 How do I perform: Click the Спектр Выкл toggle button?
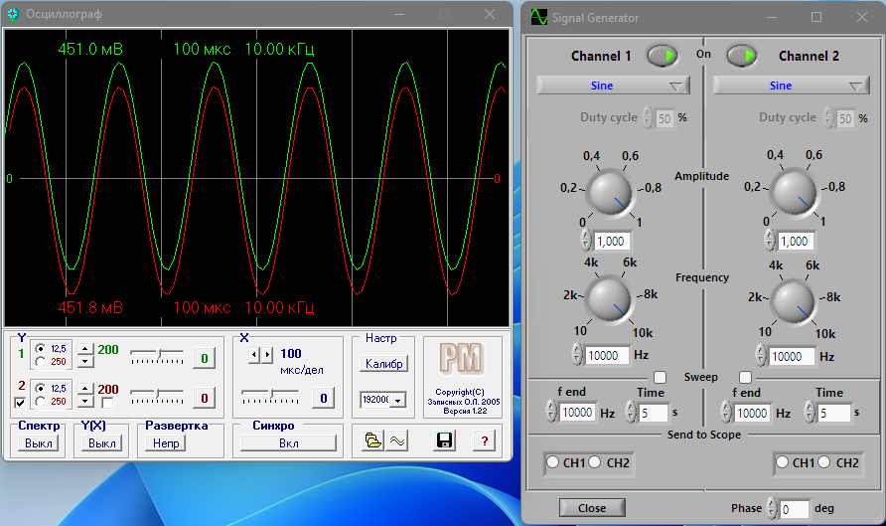pos(39,443)
